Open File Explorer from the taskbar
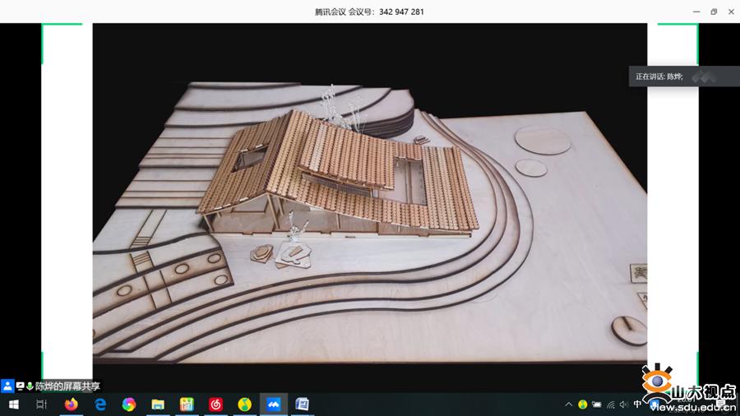Viewport: 740px width, 416px height. point(158,404)
